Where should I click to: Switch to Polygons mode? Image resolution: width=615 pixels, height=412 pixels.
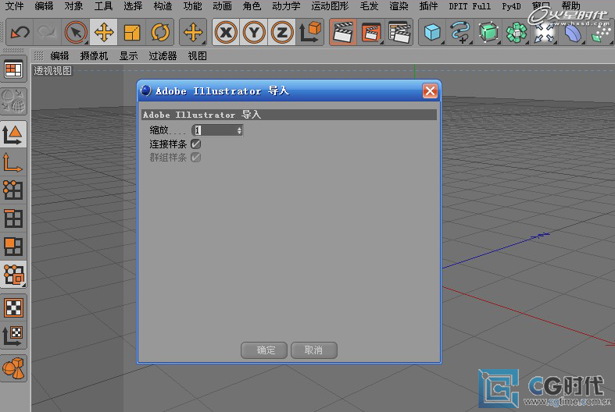[13, 247]
